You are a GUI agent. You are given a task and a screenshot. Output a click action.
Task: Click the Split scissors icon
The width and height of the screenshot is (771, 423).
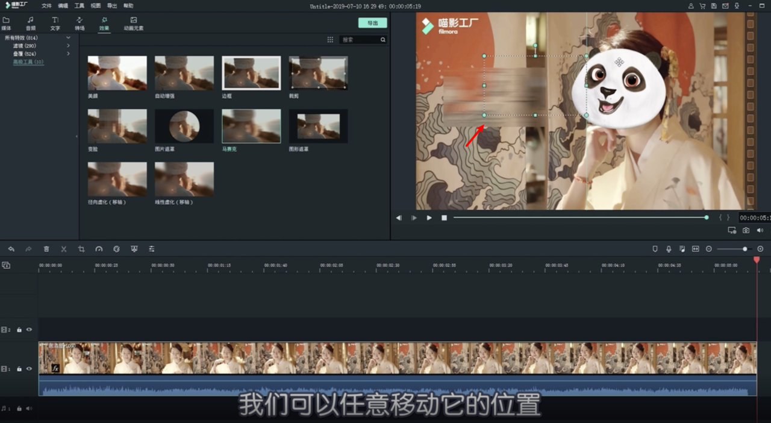pos(64,249)
